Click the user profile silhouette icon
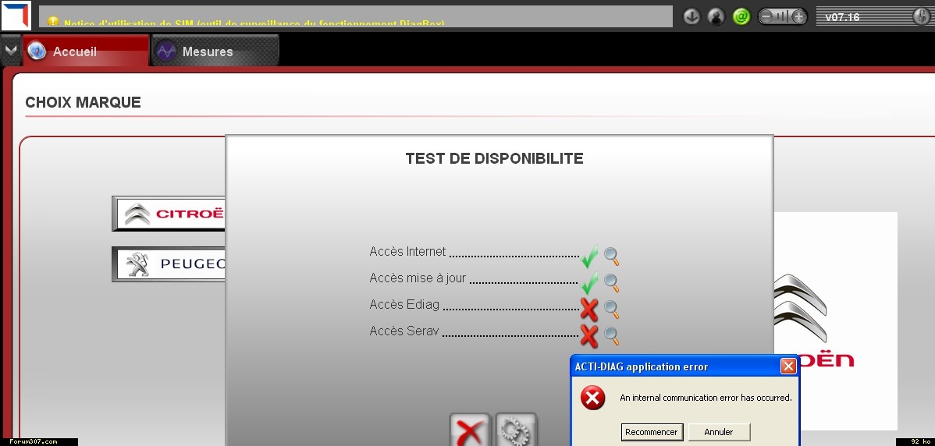Screen dimensions: 935x446 [x=716, y=16]
